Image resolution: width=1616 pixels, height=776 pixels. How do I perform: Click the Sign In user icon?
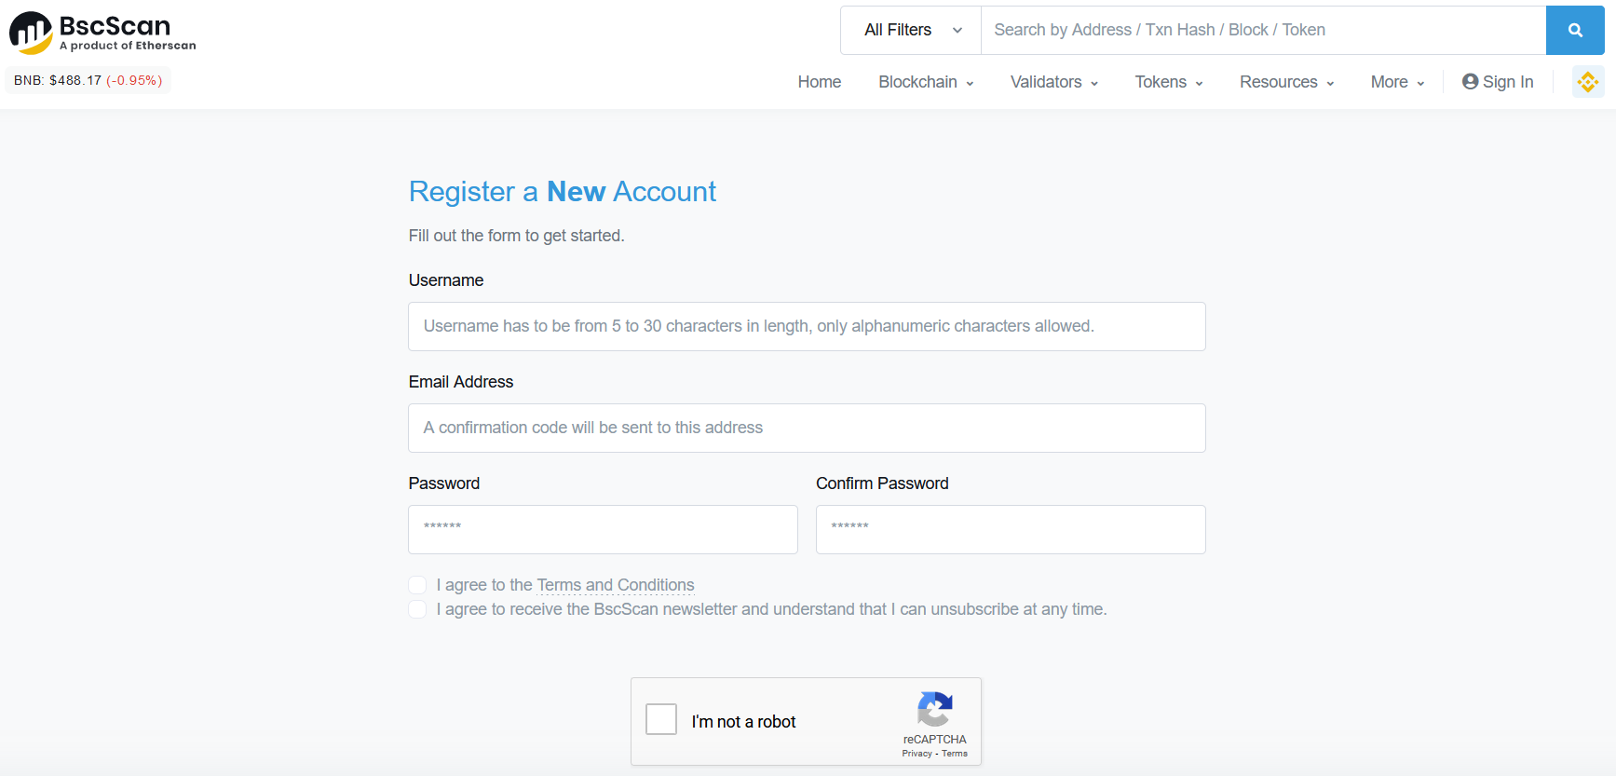(1471, 82)
